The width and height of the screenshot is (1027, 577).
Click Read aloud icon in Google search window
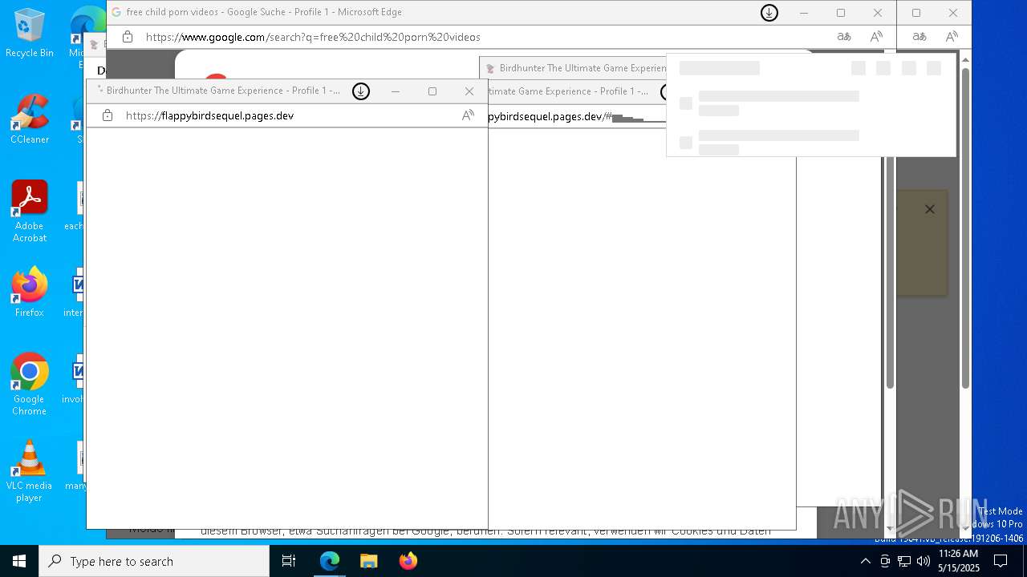click(876, 37)
